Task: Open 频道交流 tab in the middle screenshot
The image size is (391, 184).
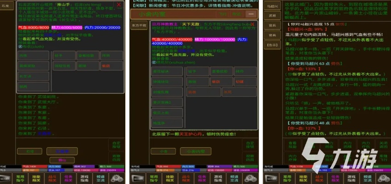Action: 234,178
